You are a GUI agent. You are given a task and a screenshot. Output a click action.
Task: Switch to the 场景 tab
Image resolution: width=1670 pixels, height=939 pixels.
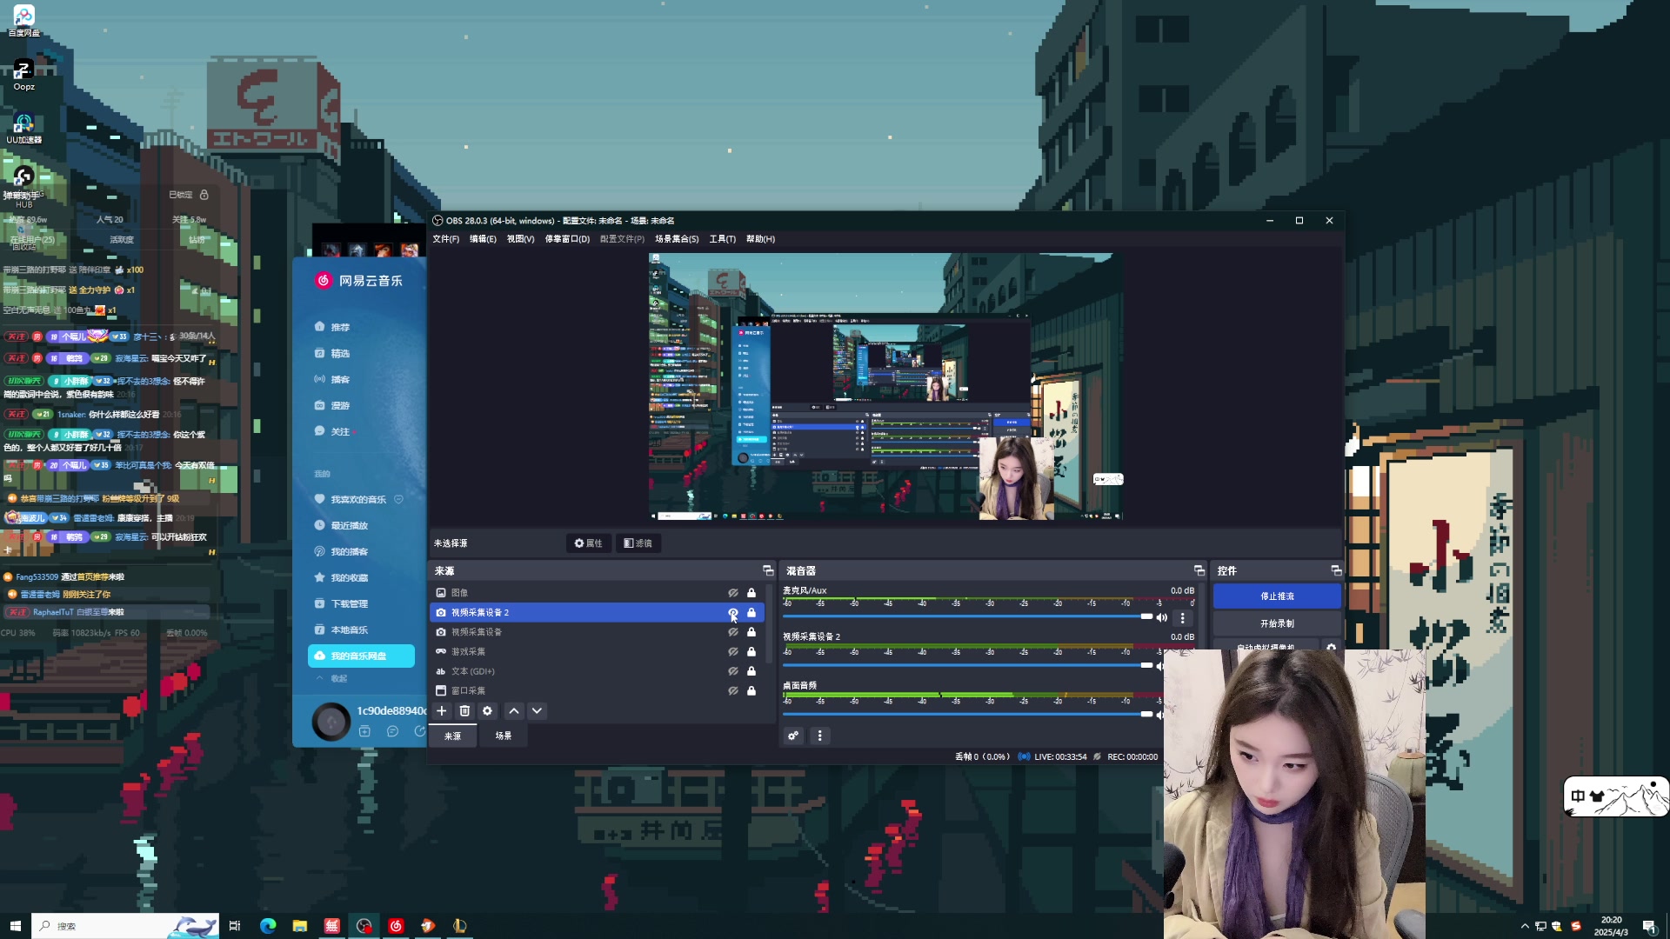[504, 736]
